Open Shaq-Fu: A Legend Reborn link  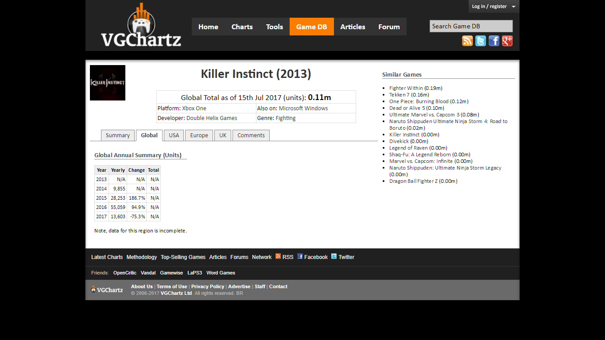420,155
